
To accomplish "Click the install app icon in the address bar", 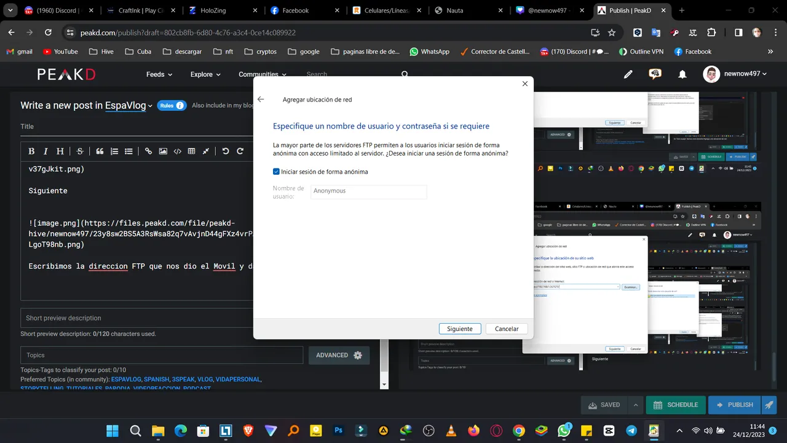I will coord(595,33).
